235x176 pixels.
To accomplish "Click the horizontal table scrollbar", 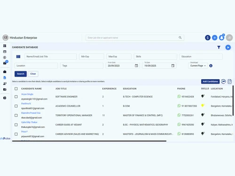I will coord(89,141).
